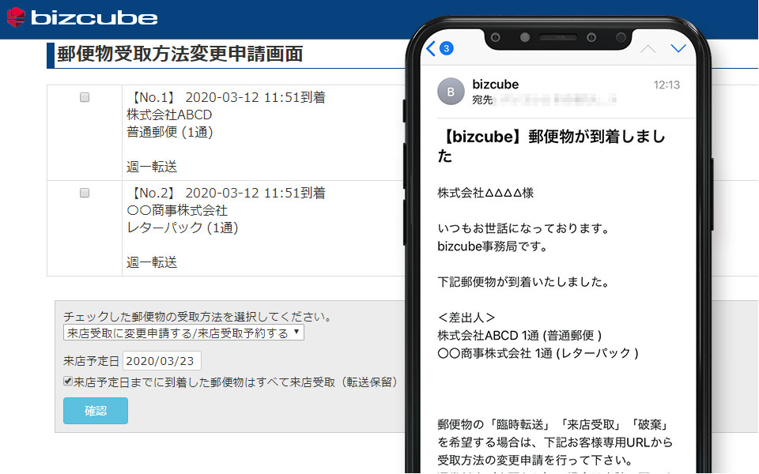Tap bizcube事務局です line in email
Viewport: 759px width, 474px height.
[x=493, y=246]
